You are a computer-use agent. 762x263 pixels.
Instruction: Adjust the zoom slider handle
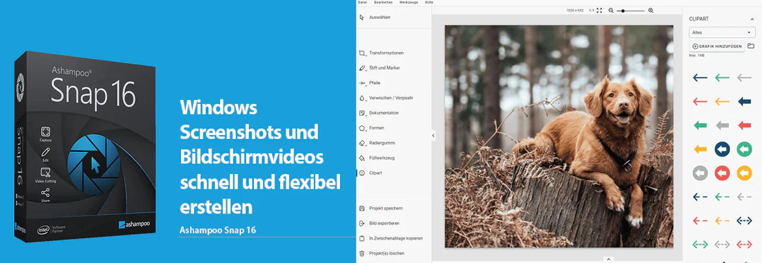click(x=623, y=10)
